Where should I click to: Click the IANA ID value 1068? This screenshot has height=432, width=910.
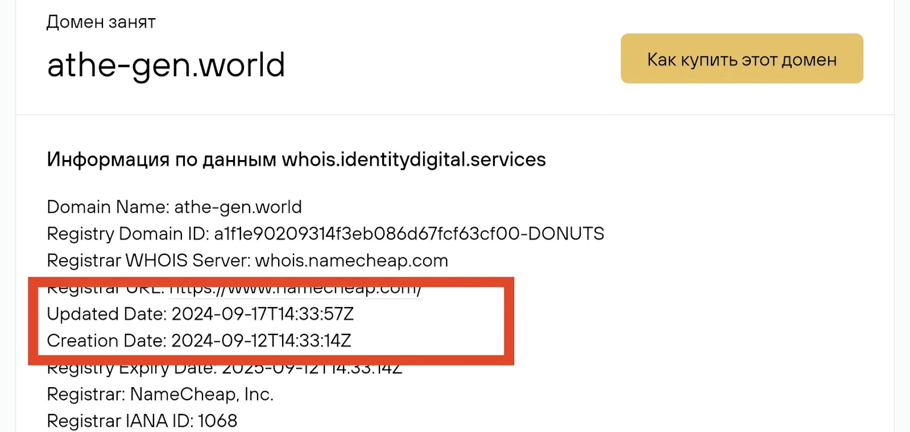pos(217,421)
